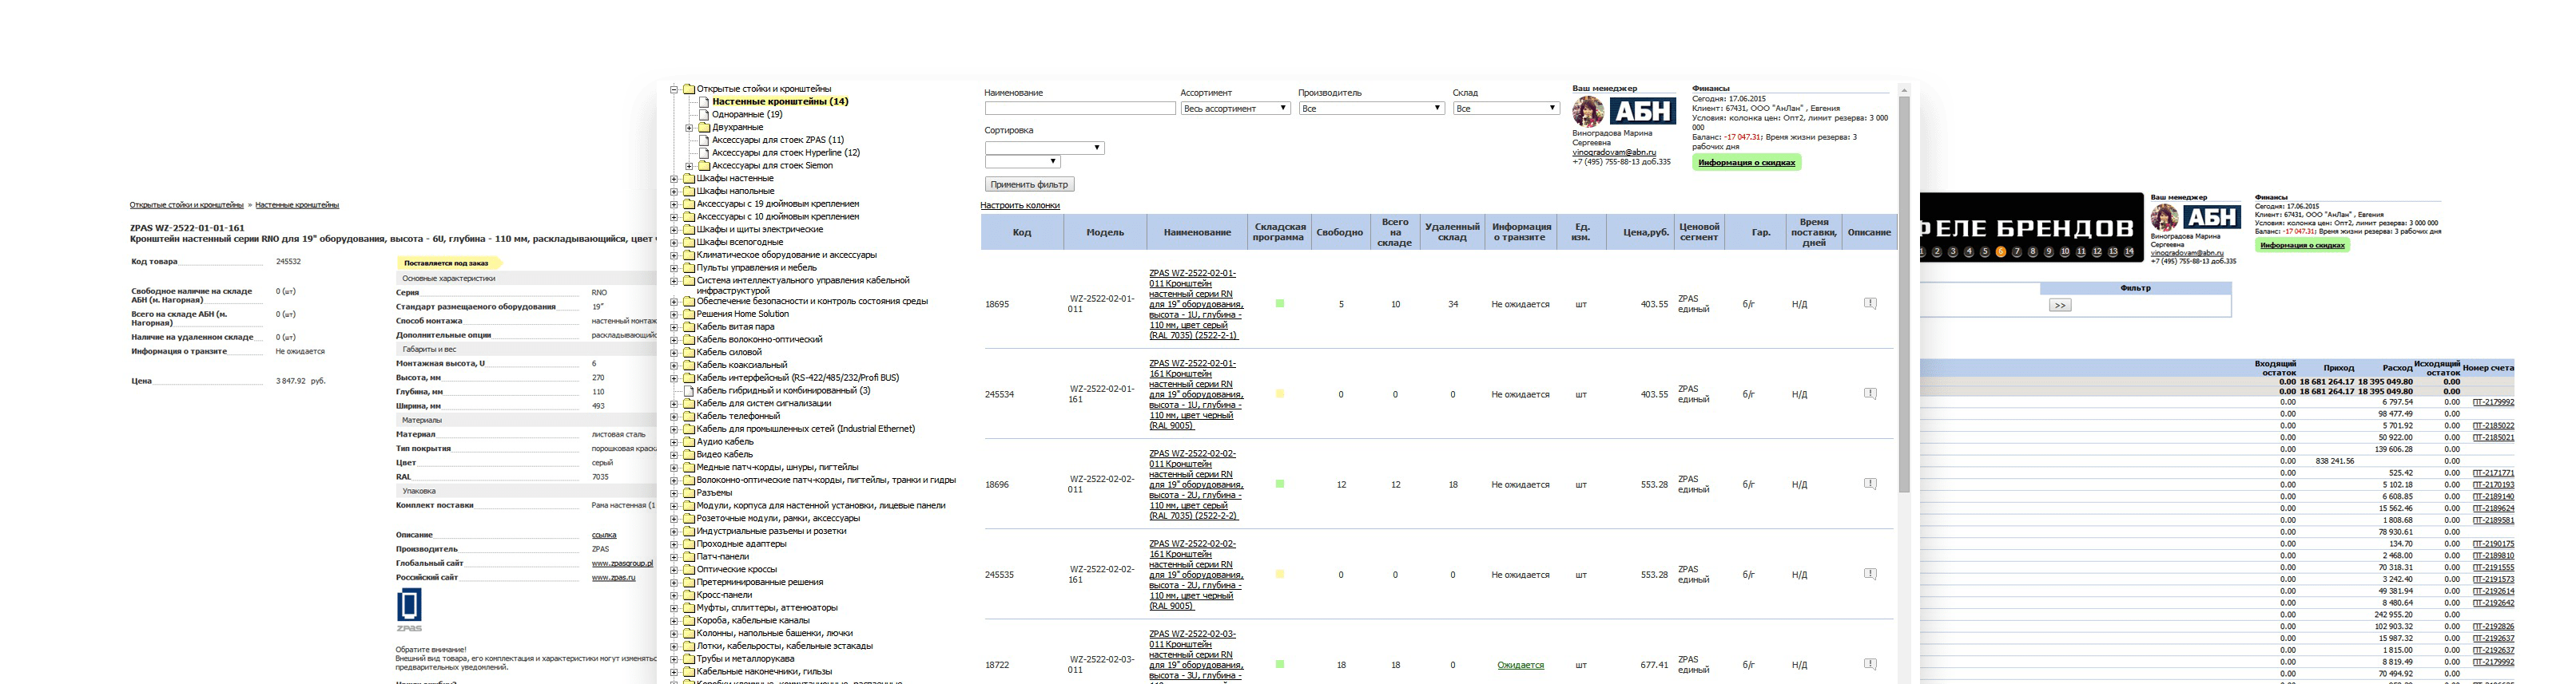Image resolution: width=2576 pixels, height=684 pixels.
Task: Expand the Видео кабель tree node
Action: tap(674, 454)
